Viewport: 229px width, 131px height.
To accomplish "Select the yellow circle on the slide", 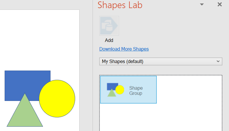I will (57, 99).
